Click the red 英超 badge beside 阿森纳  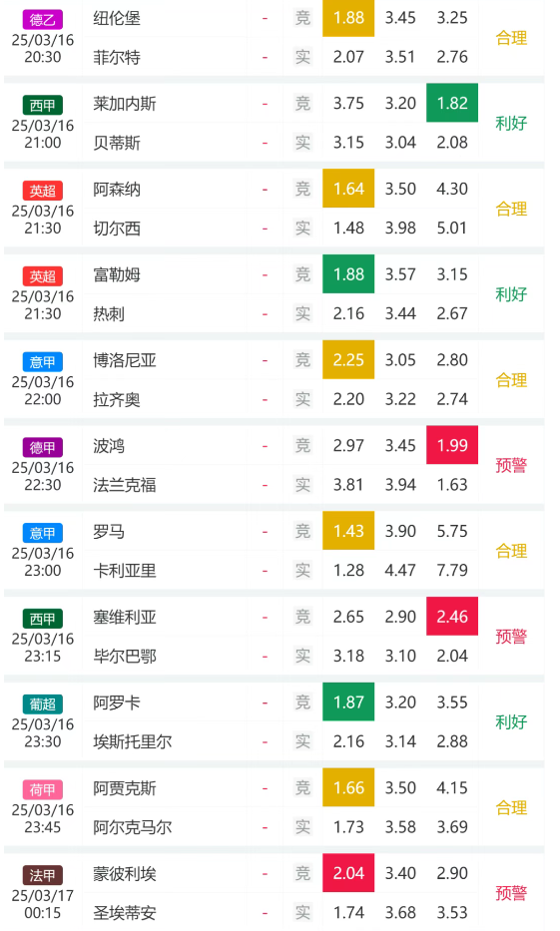(x=42, y=191)
